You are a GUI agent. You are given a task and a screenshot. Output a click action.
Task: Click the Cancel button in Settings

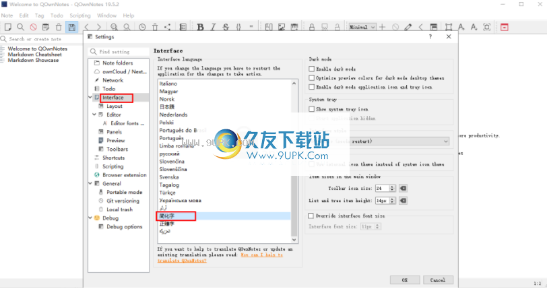coord(438,280)
